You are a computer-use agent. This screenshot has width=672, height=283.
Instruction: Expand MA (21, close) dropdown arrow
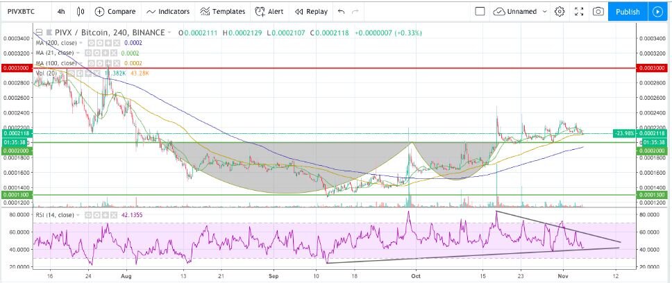78,53
